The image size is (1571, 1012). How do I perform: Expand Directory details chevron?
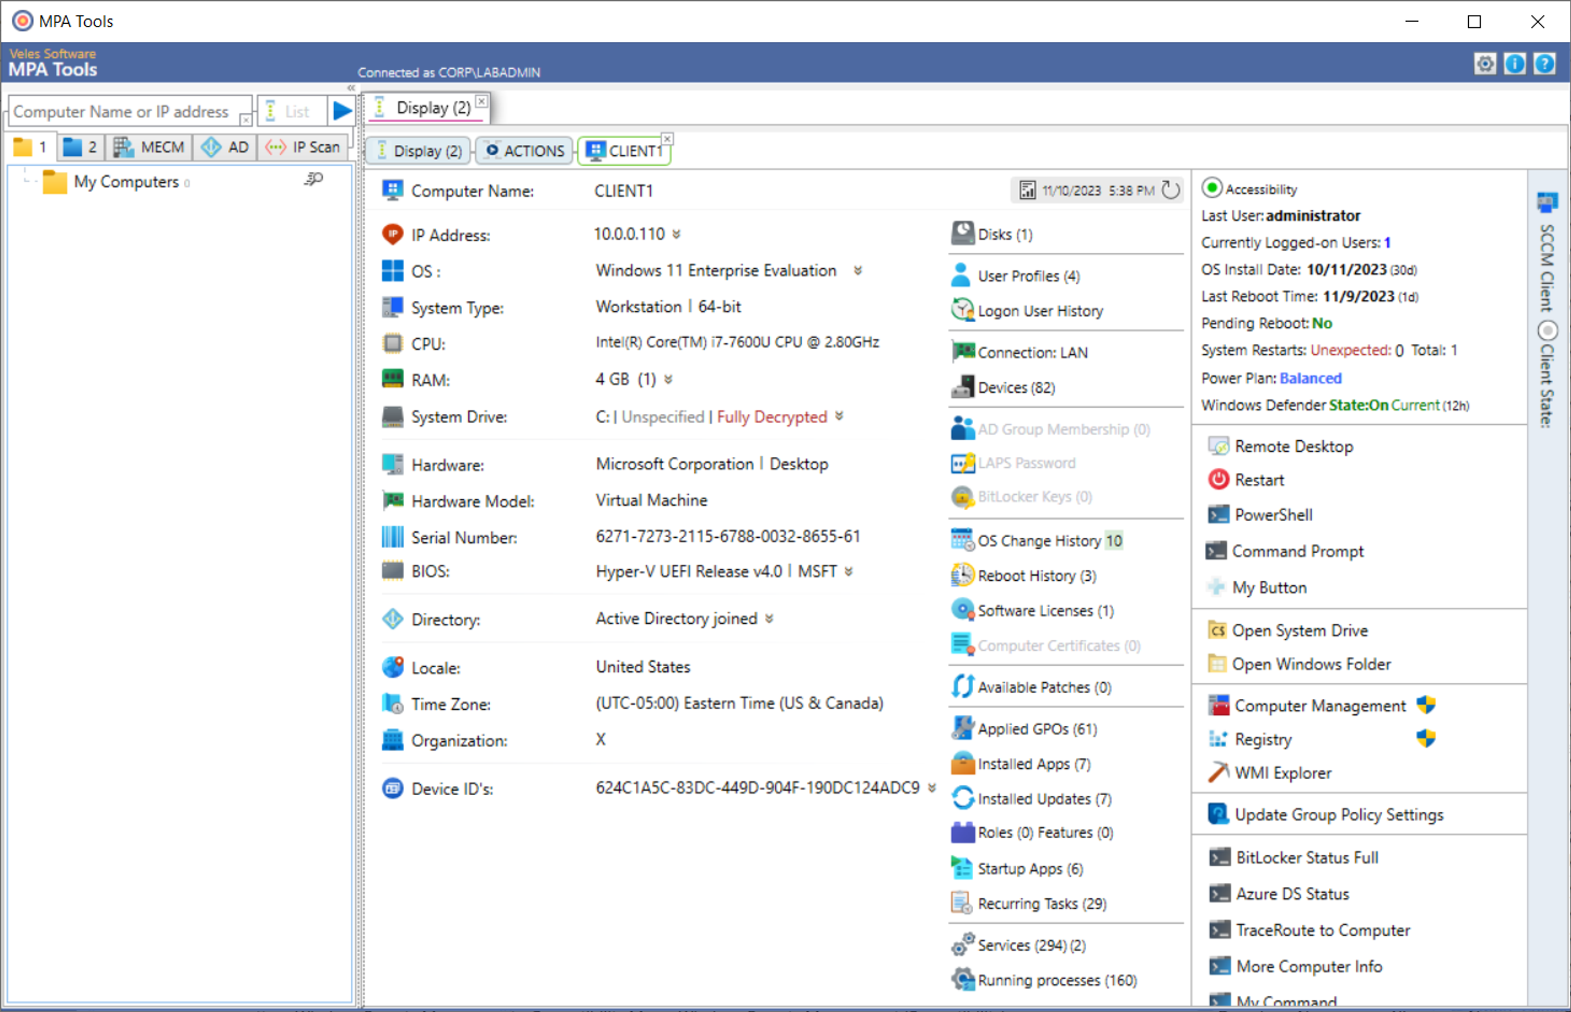pyautogui.click(x=768, y=618)
